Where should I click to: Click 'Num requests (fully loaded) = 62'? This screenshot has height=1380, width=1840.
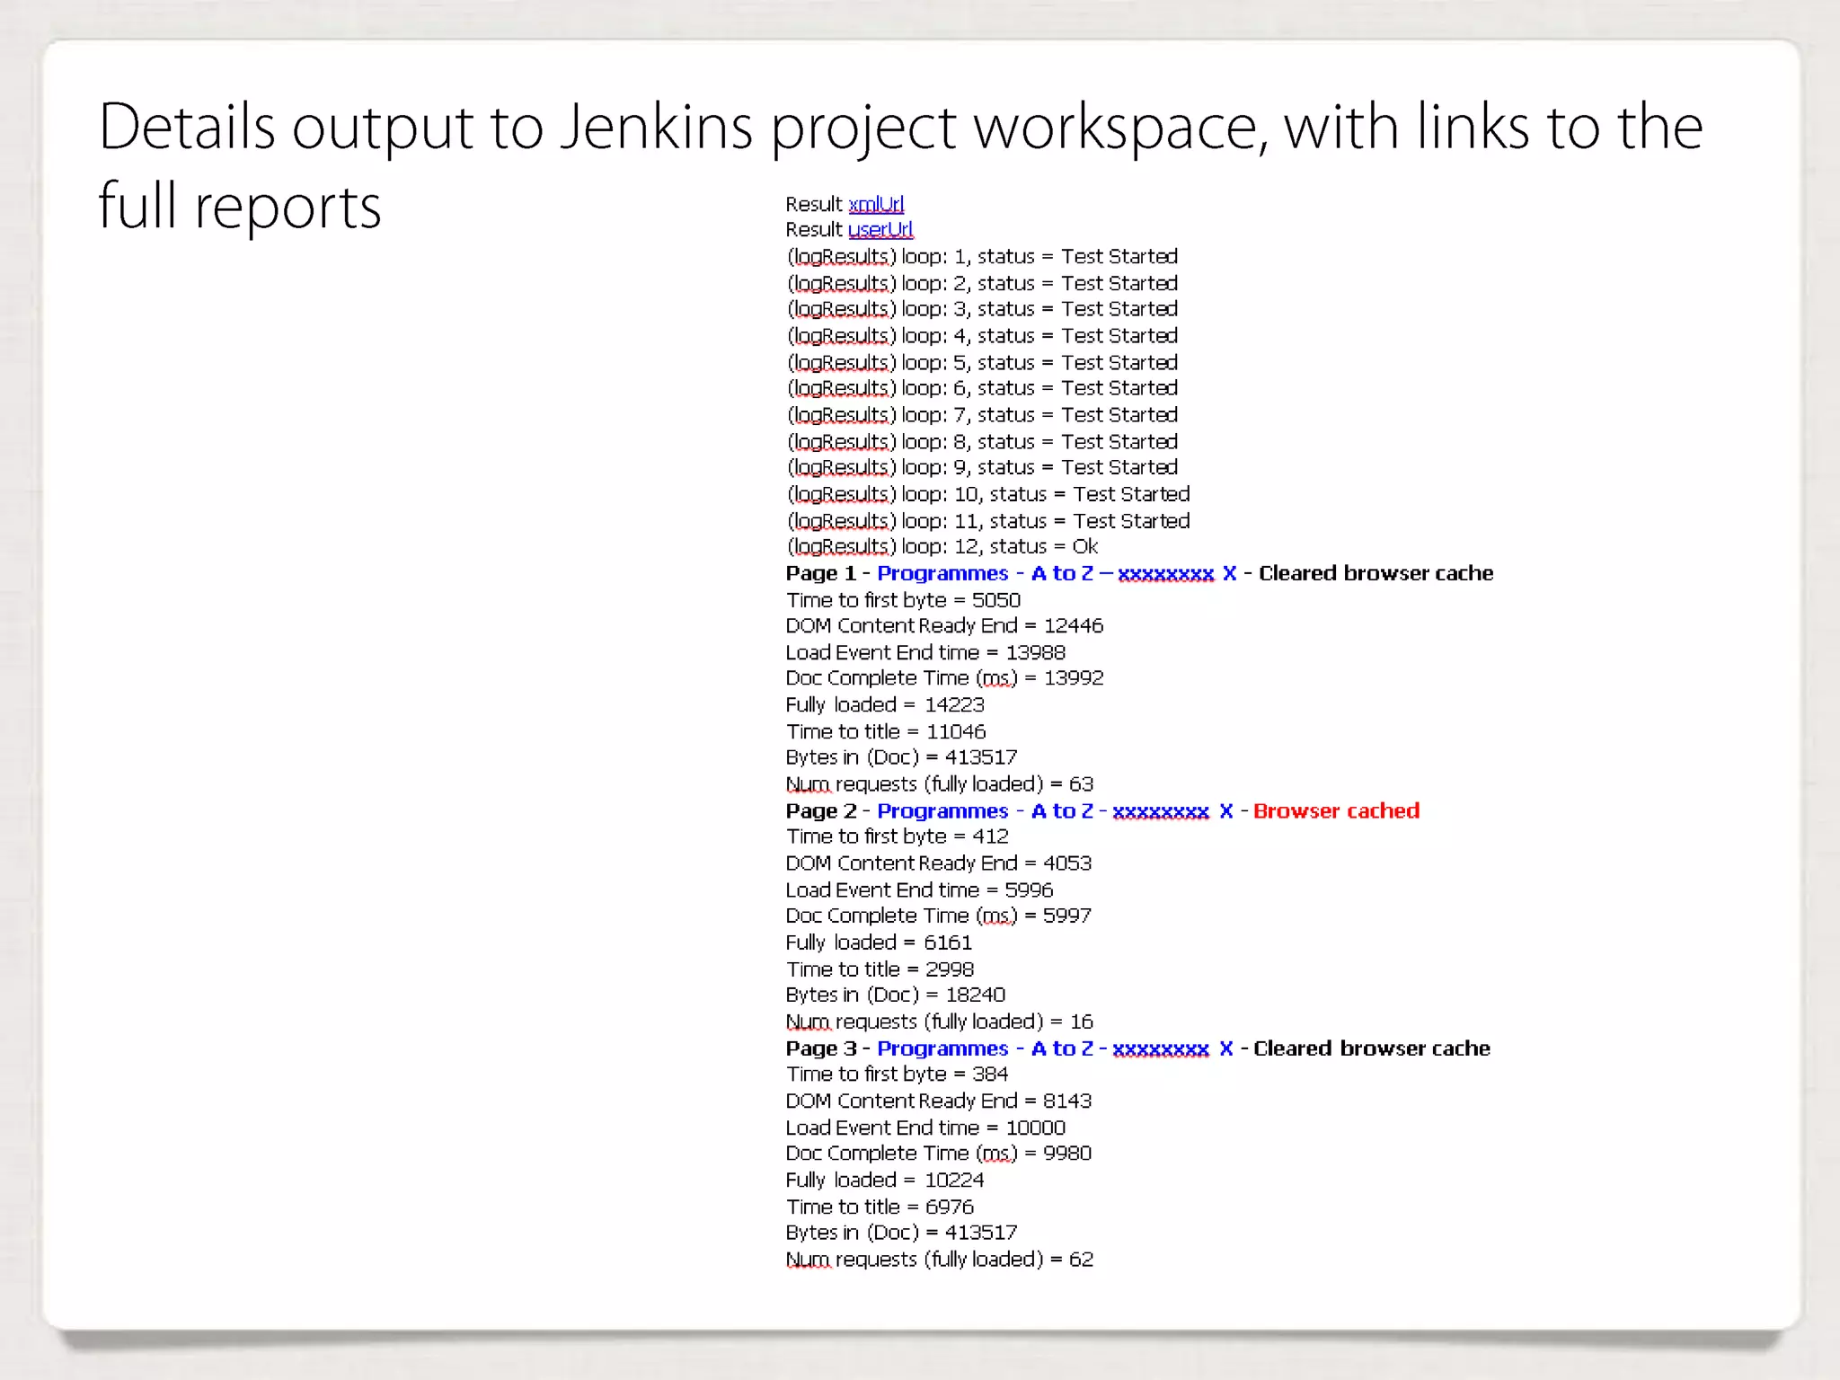940,1260
